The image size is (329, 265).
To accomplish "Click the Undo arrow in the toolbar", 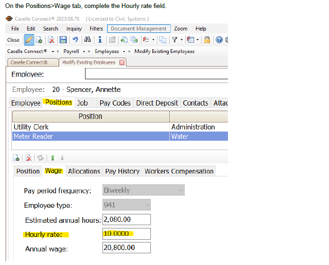I will pos(75,40).
